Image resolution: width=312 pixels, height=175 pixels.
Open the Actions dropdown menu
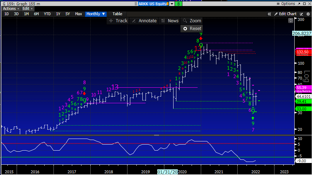[11, 9]
